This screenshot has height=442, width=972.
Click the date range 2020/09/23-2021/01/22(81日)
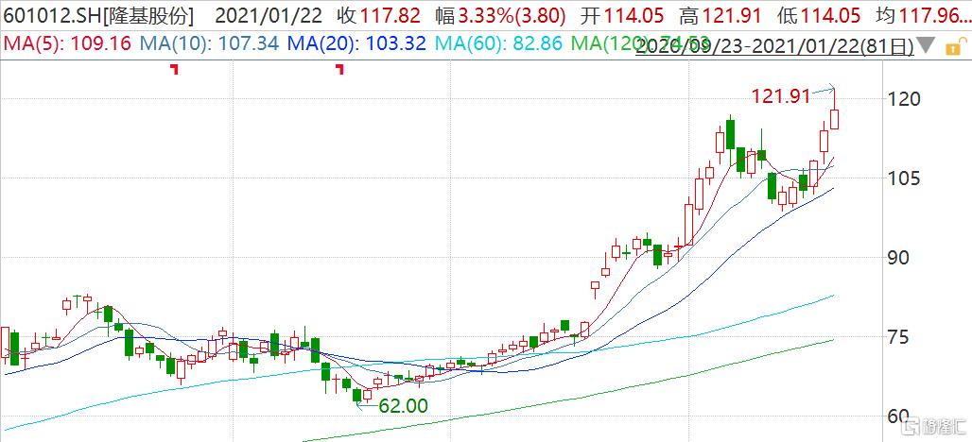pyautogui.click(x=775, y=46)
